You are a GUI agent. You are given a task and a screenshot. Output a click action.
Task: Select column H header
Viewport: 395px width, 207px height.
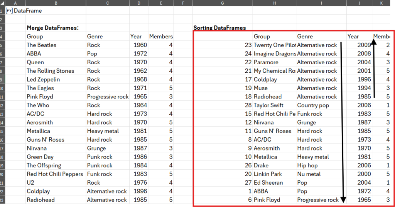274,3
